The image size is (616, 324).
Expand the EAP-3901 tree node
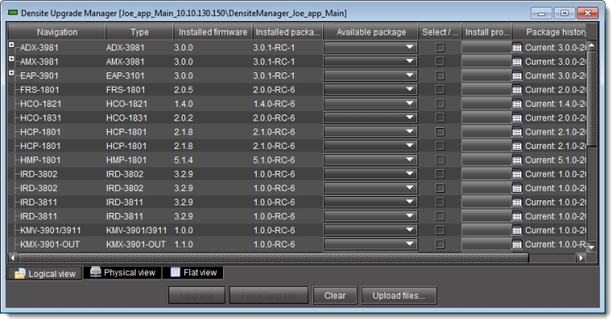pos(12,73)
